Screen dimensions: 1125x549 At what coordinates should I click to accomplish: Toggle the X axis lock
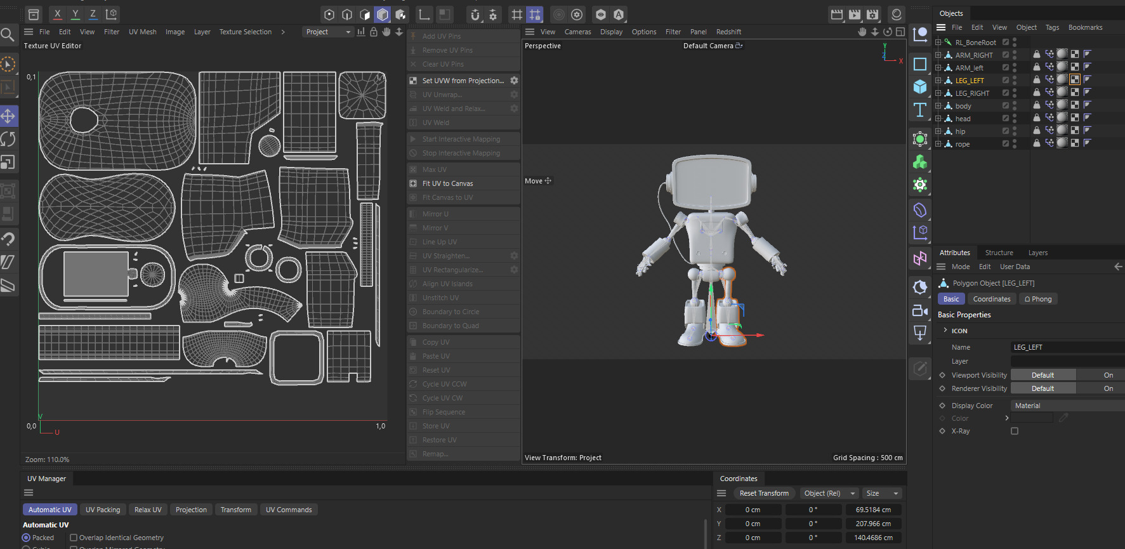tap(58, 14)
